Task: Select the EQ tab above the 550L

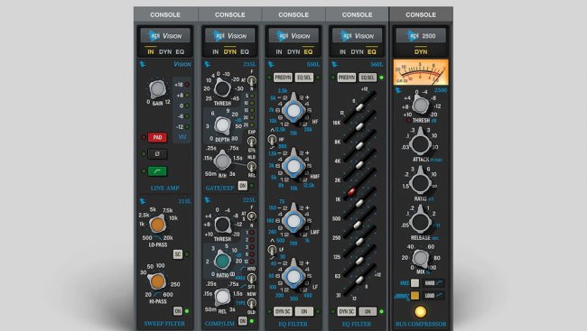Action: coord(308,51)
